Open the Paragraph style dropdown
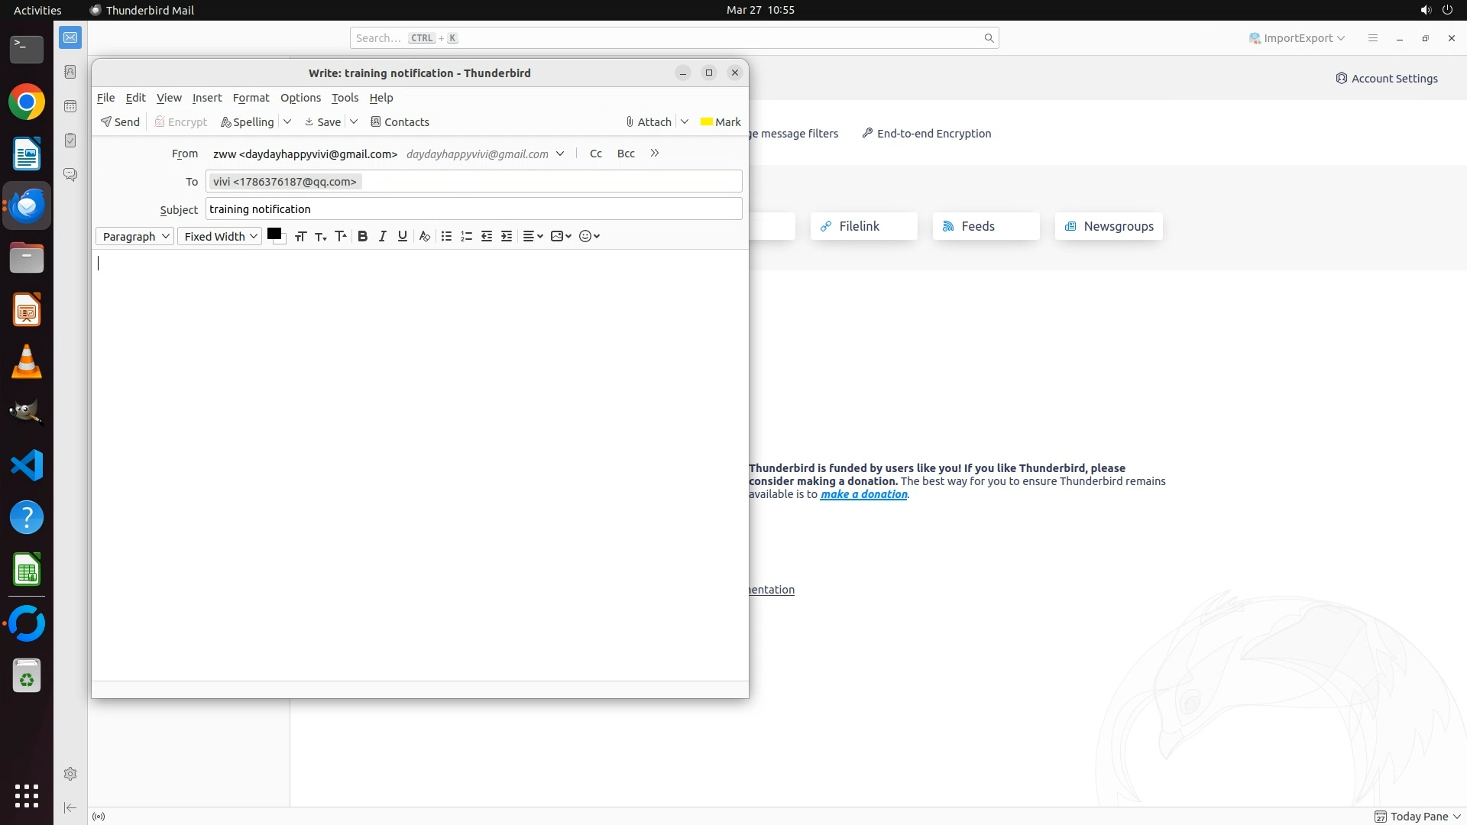 click(135, 237)
